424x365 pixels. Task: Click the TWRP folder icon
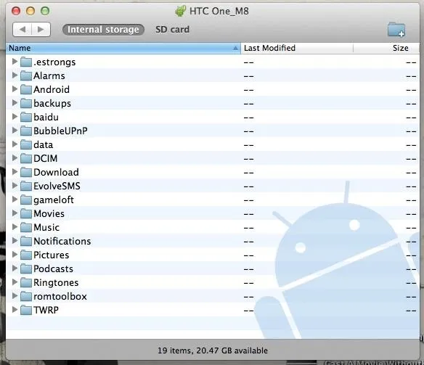[x=26, y=310]
